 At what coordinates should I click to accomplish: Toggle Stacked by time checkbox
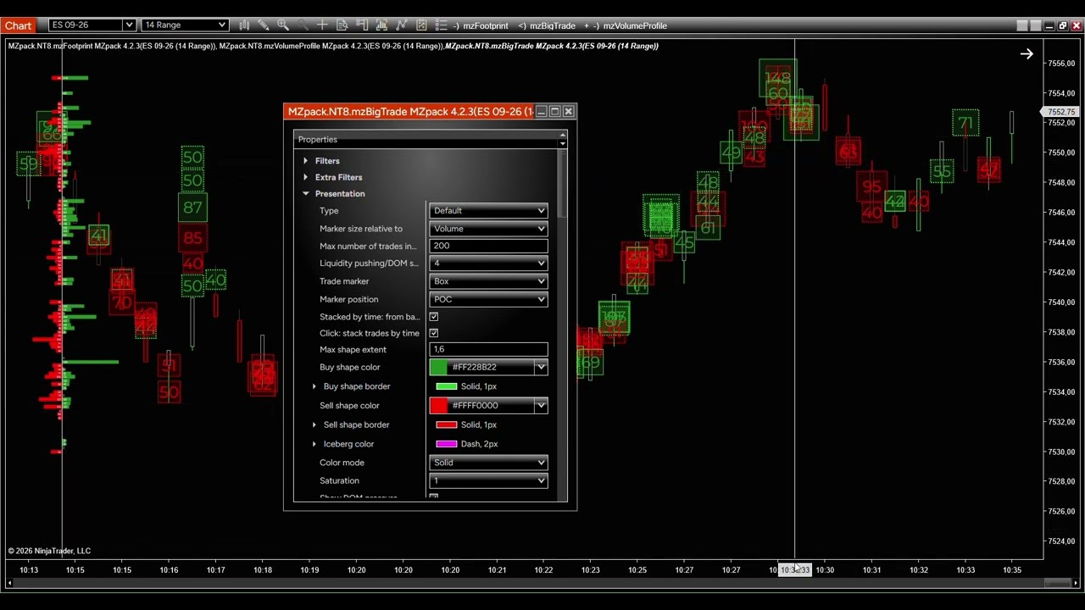(434, 317)
